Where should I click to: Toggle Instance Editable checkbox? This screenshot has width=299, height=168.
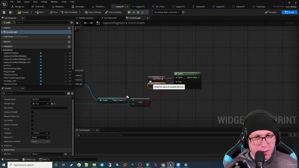32,112
